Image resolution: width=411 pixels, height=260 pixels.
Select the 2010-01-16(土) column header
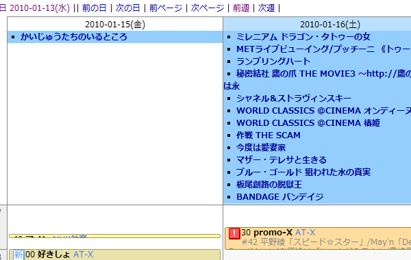click(x=330, y=25)
